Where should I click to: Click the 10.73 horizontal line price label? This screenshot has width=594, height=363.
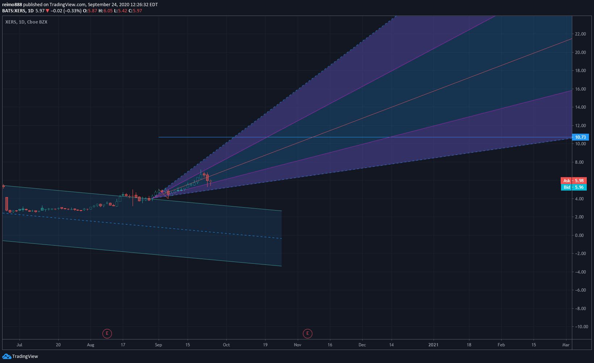[x=580, y=137]
